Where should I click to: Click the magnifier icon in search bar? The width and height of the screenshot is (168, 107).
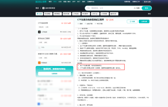[88, 8]
